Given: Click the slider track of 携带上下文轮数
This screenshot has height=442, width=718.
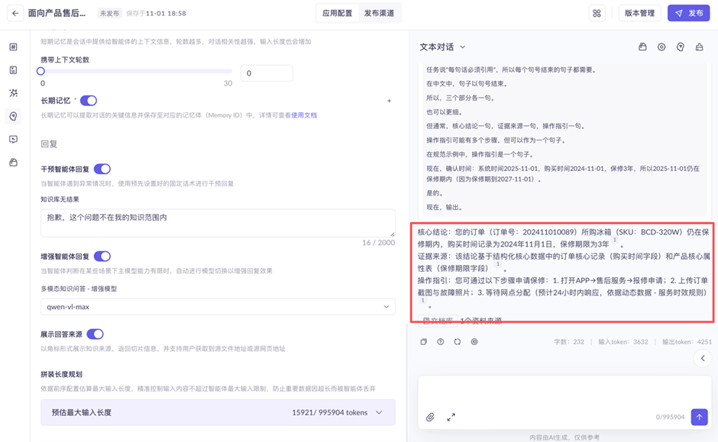Looking at the screenshot, I should (137, 71).
